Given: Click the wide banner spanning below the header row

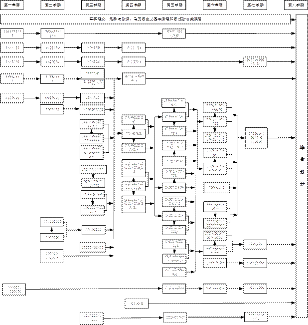Looking at the screenshot, I should click(145, 19).
